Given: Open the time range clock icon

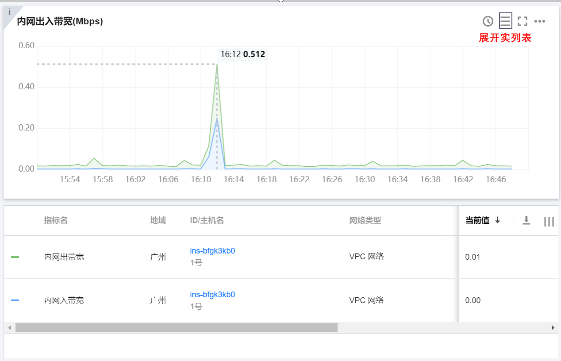Looking at the screenshot, I should tap(488, 21).
